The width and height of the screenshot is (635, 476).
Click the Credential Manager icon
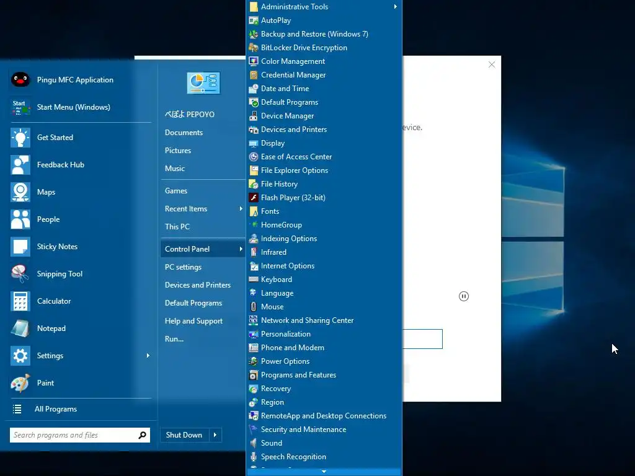(x=254, y=75)
